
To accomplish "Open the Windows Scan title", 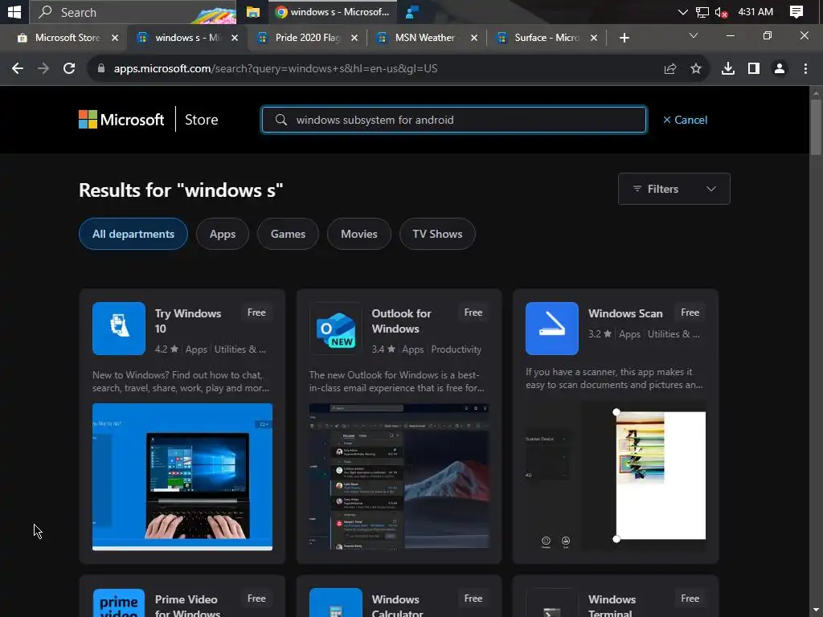I will click(x=625, y=313).
